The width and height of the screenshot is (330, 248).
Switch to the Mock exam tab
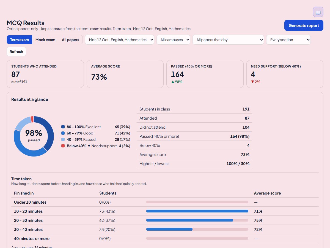(x=45, y=40)
